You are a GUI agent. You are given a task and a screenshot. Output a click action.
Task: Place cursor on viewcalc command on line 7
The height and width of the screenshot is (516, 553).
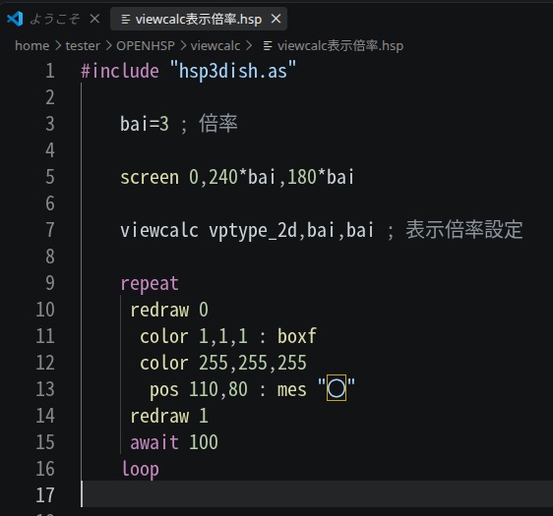159,230
